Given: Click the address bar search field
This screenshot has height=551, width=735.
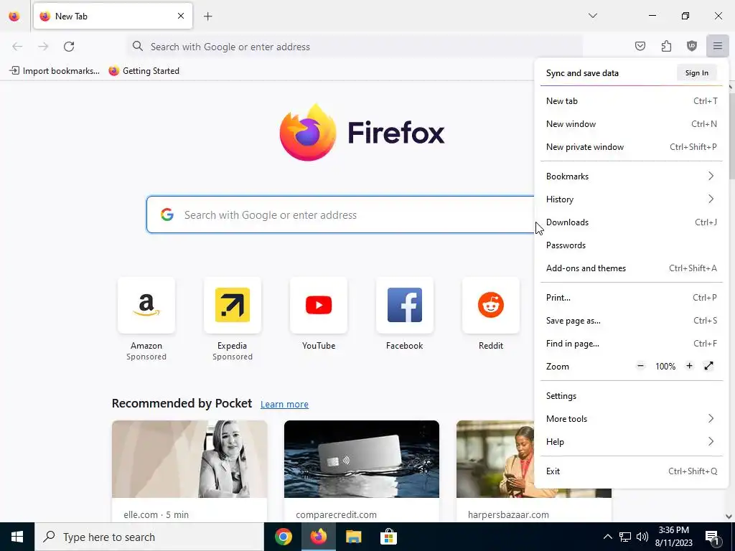Looking at the screenshot, I should coord(355,47).
